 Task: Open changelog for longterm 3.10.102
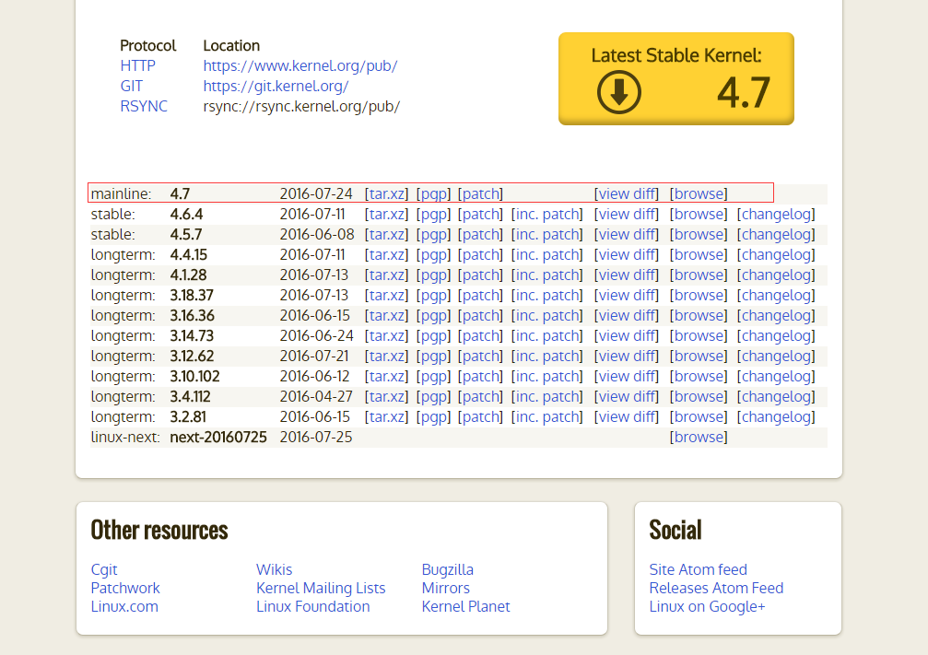click(x=776, y=376)
